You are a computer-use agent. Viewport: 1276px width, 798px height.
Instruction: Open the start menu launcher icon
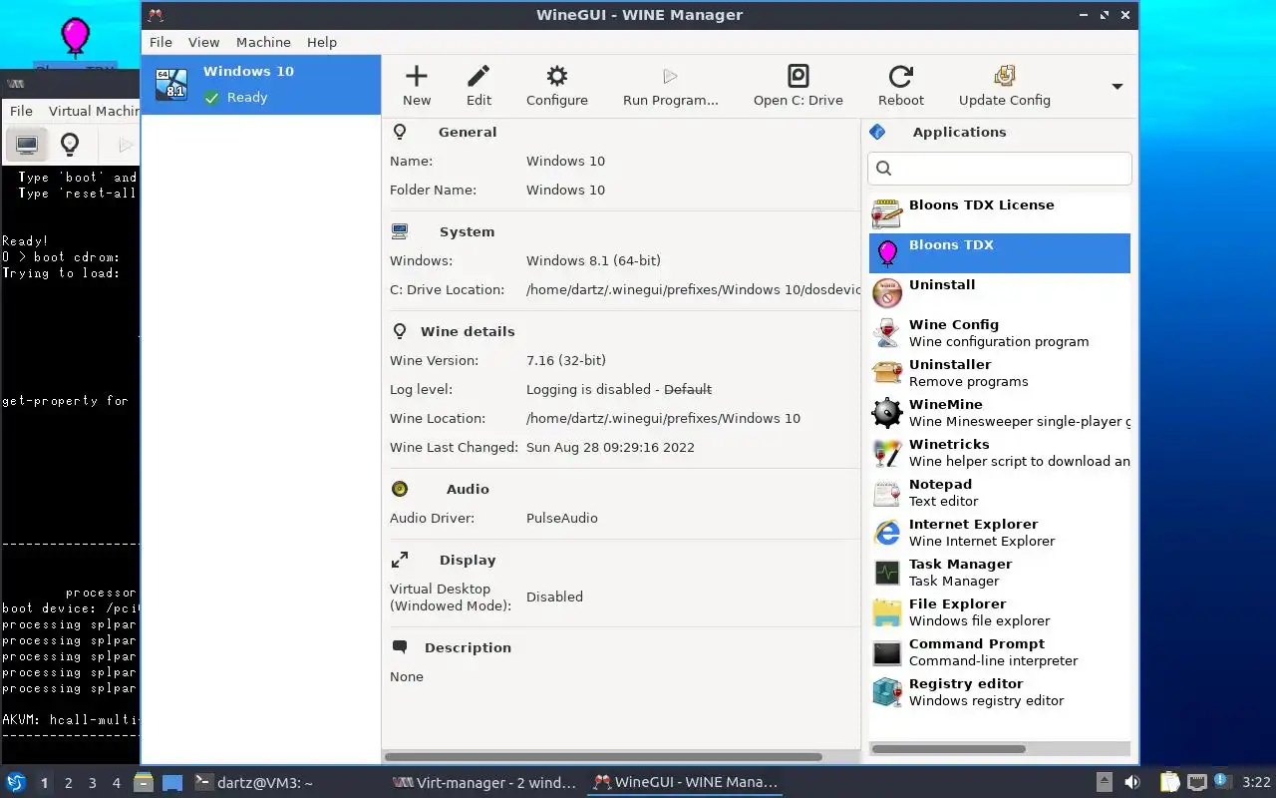coord(16,783)
